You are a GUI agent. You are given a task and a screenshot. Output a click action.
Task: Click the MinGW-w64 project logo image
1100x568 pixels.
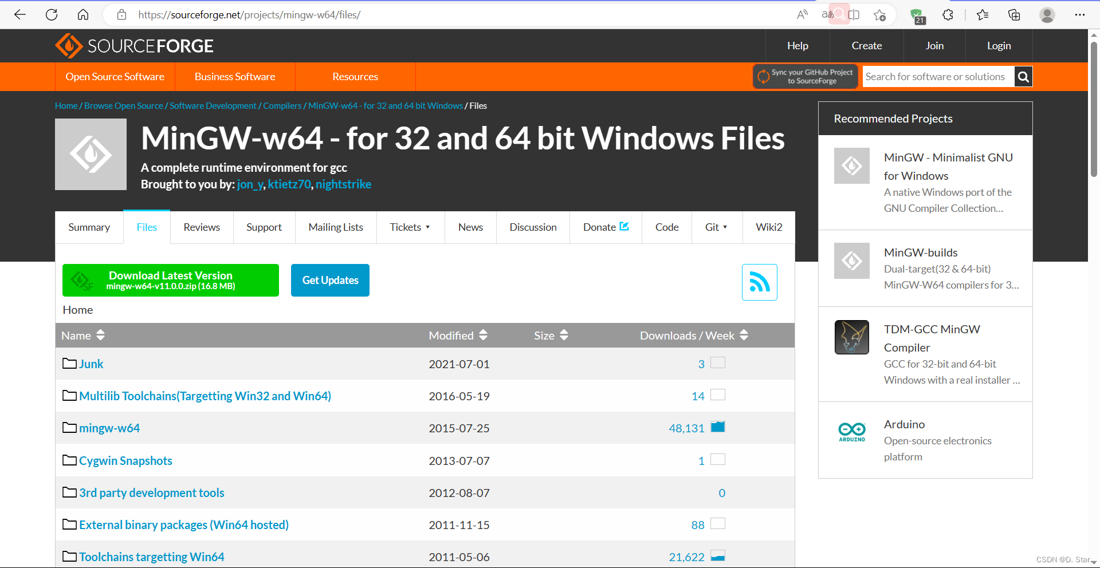(91, 154)
